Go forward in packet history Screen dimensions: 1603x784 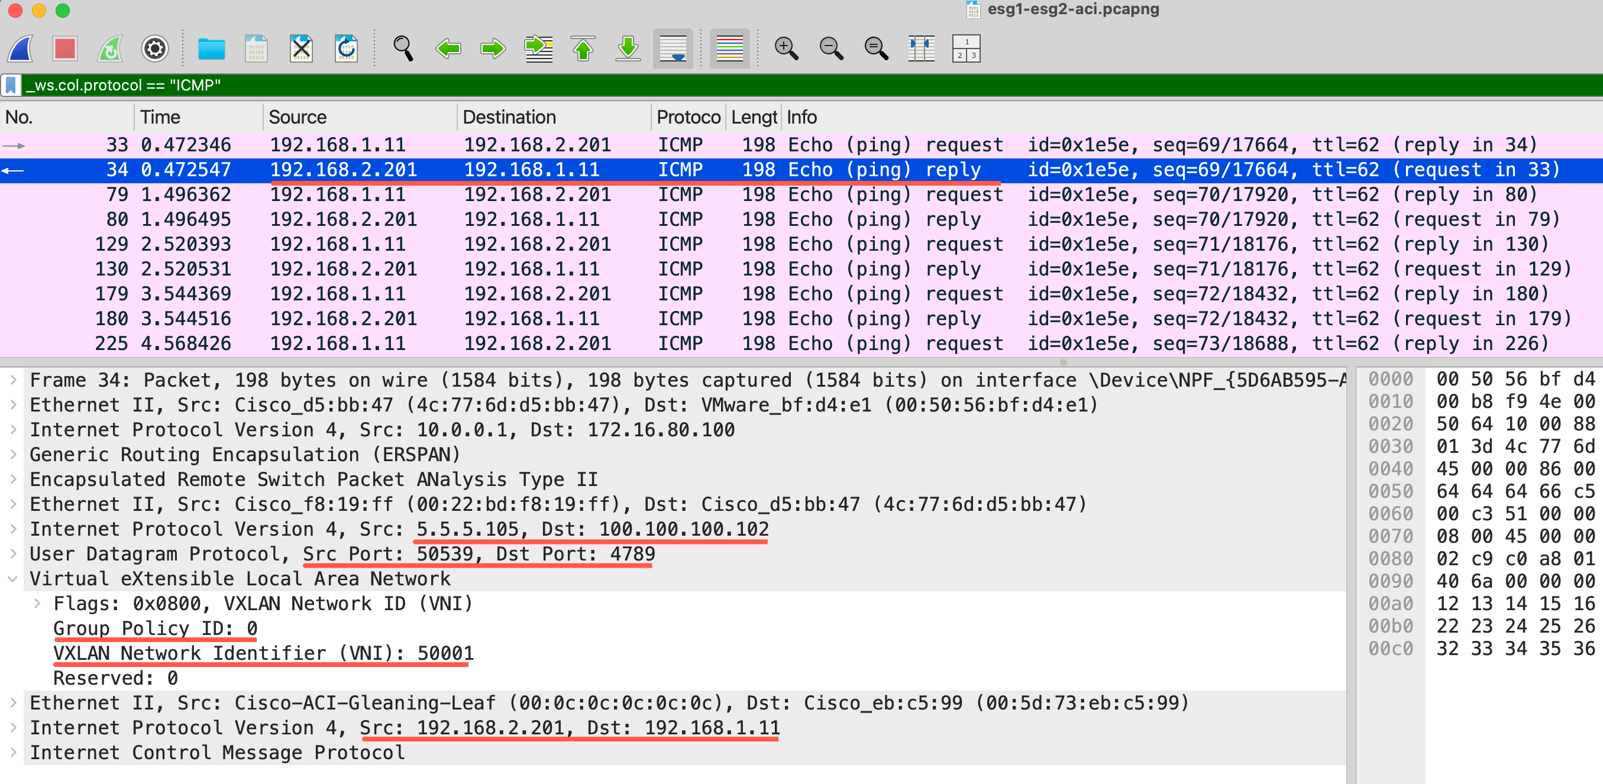tap(493, 48)
